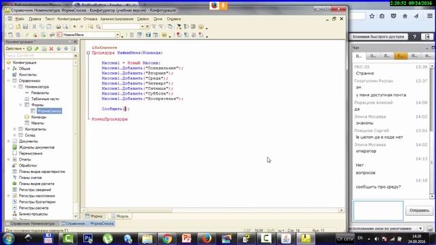Open Photoshop from the taskbar
The image size is (436, 245).
tap(88, 239)
